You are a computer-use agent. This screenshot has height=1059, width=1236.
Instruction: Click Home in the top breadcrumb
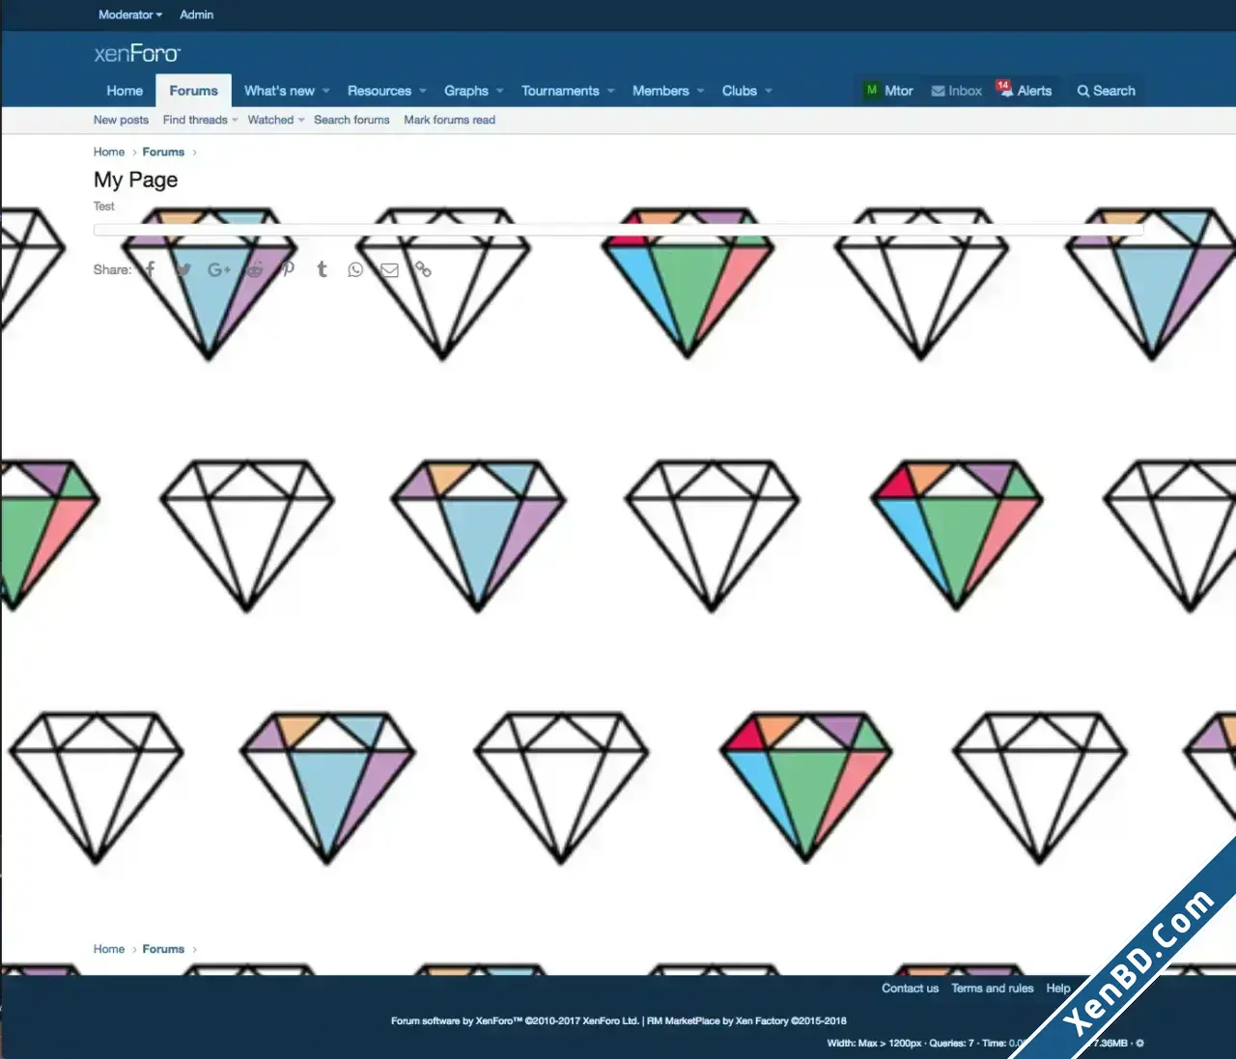109,152
